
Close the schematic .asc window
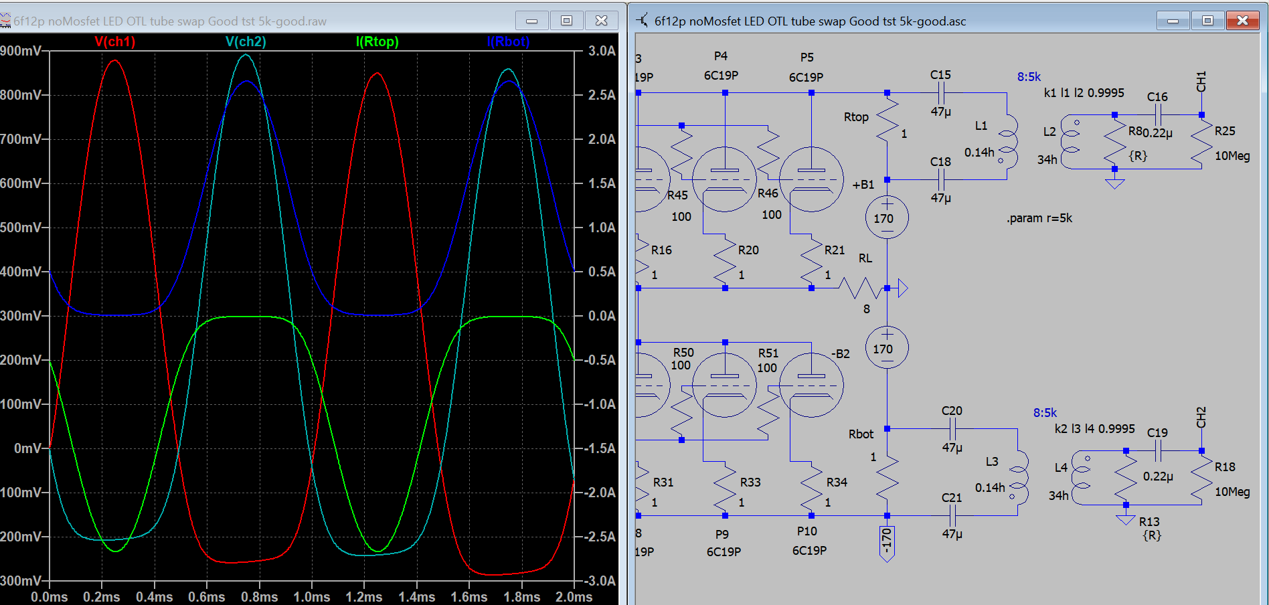tap(1243, 21)
